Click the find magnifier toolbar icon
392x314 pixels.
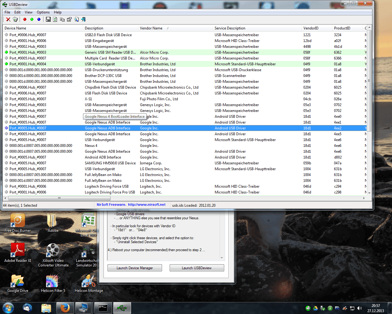[76, 19]
